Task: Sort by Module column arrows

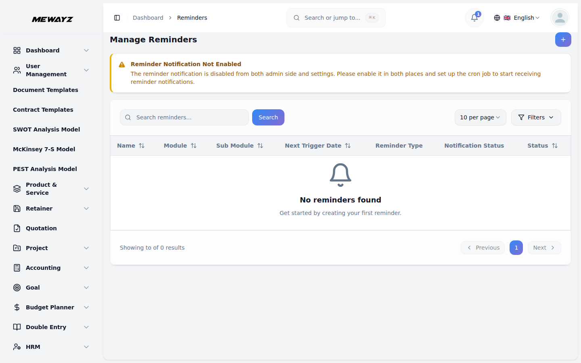Action: point(194,146)
